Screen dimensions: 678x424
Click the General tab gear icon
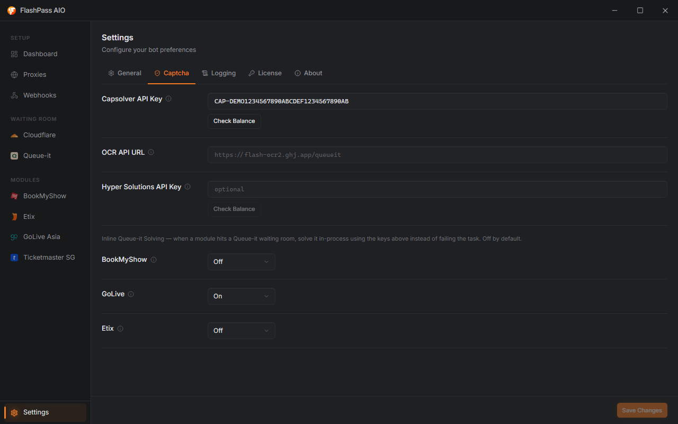[x=111, y=73]
